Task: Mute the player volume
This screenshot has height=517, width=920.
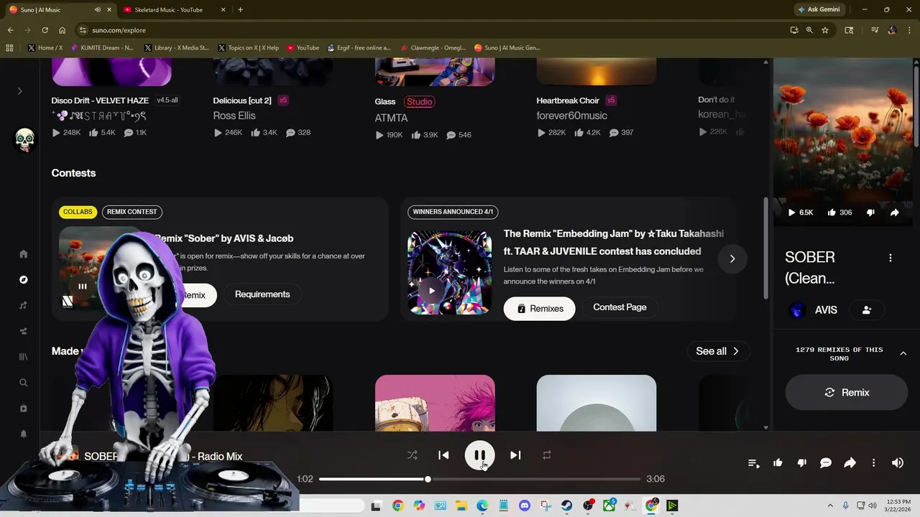Action: [898, 463]
